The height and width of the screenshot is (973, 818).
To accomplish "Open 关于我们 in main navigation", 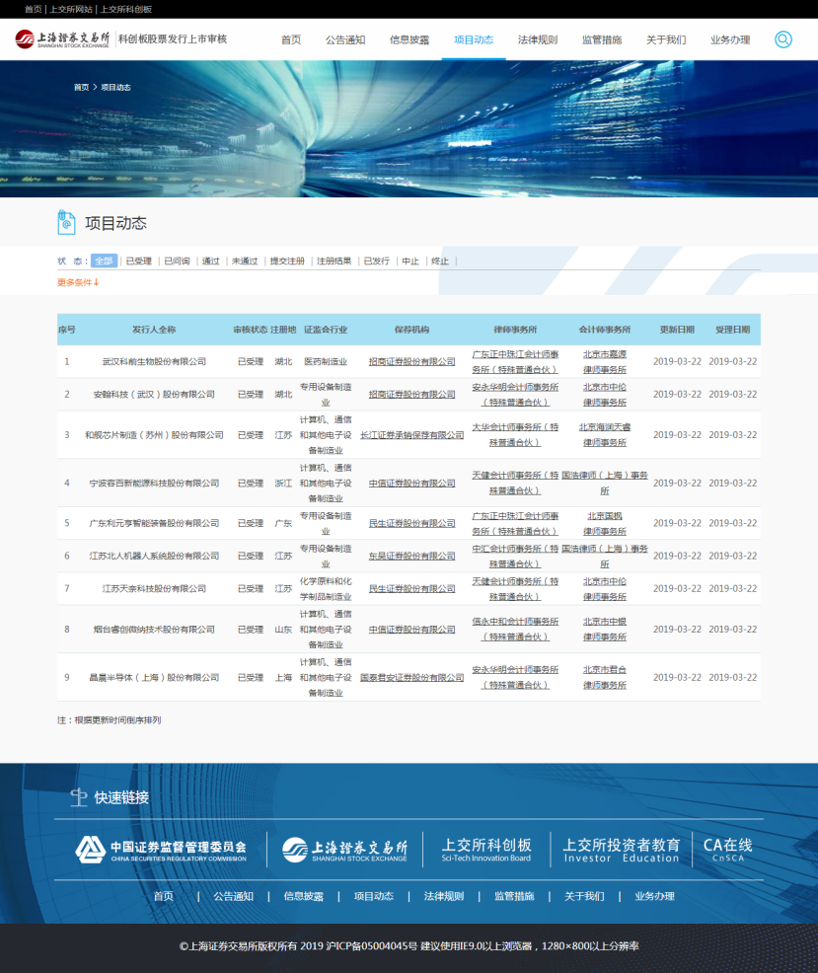I will [666, 39].
